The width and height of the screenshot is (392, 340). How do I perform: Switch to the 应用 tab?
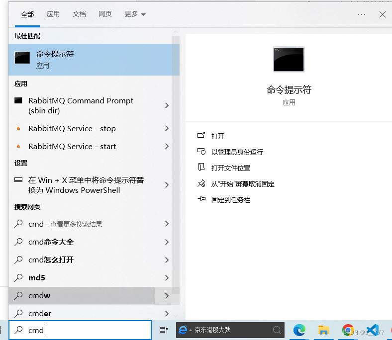coord(53,14)
